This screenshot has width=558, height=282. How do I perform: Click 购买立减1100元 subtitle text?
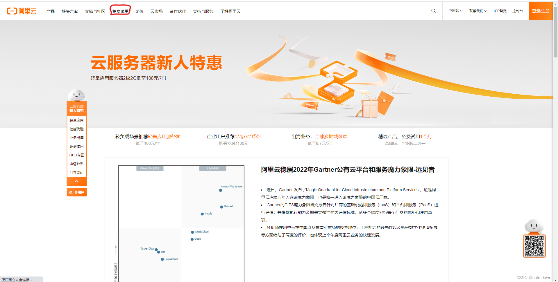click(234, 143)
